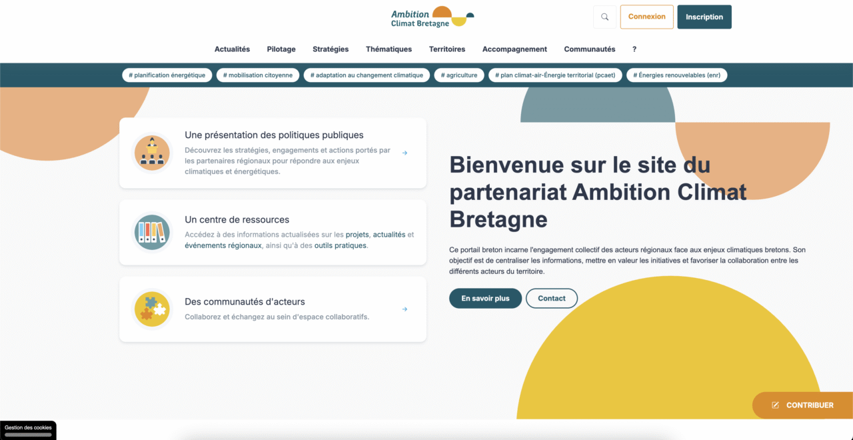Image resolution: width=853 pixels, height=440 pixels.
Task: Click arrow on politiques publiques card
Action: 405,153
